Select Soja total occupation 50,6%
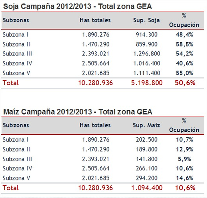 tap(185, 83)
